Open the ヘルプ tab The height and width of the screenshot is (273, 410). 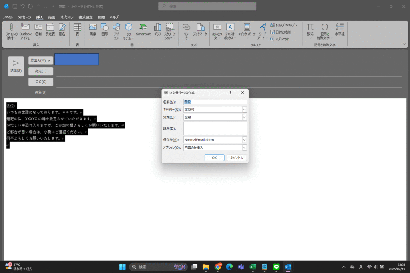pyautogui.click(x=114, y=17)
